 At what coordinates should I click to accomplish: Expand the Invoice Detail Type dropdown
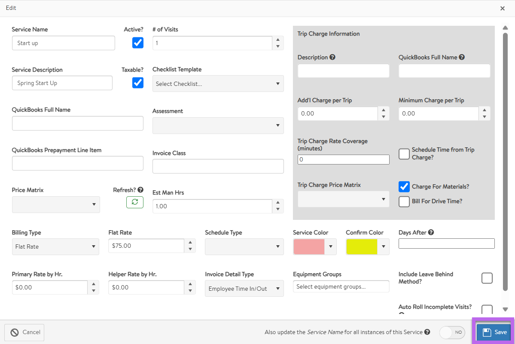(x=244, y=289)
